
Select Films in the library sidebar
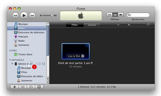pos(27,28)
